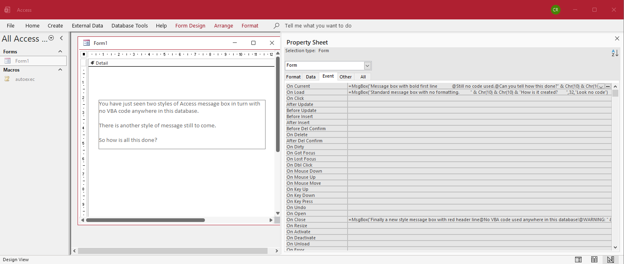Open the object selection Form combo box
This screenshot has height=264, width=624.
click(x=367, y=65)
